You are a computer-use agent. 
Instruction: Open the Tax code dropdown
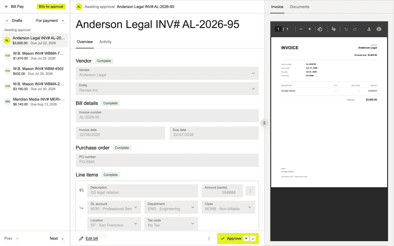(171, 223)
